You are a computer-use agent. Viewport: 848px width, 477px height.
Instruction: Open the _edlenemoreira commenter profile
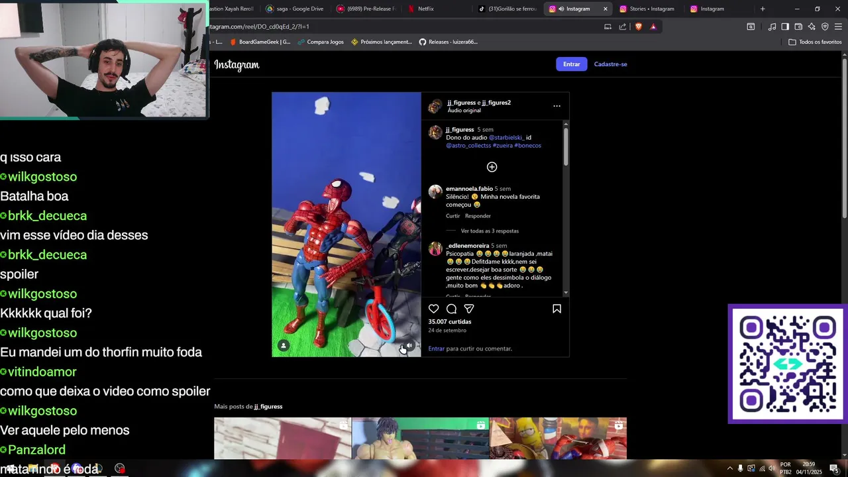click(467, 246)
